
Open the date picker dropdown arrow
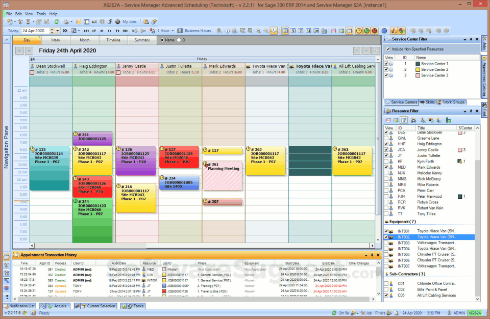[x=58, y=31]
